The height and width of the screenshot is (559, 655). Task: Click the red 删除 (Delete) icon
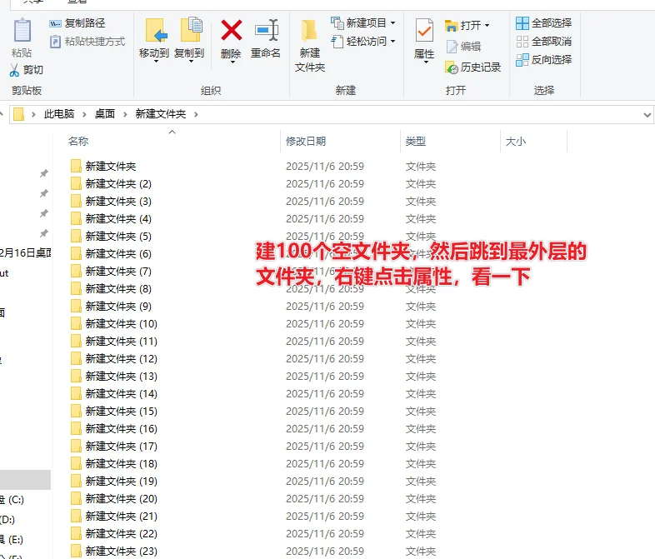coord(231,32)
